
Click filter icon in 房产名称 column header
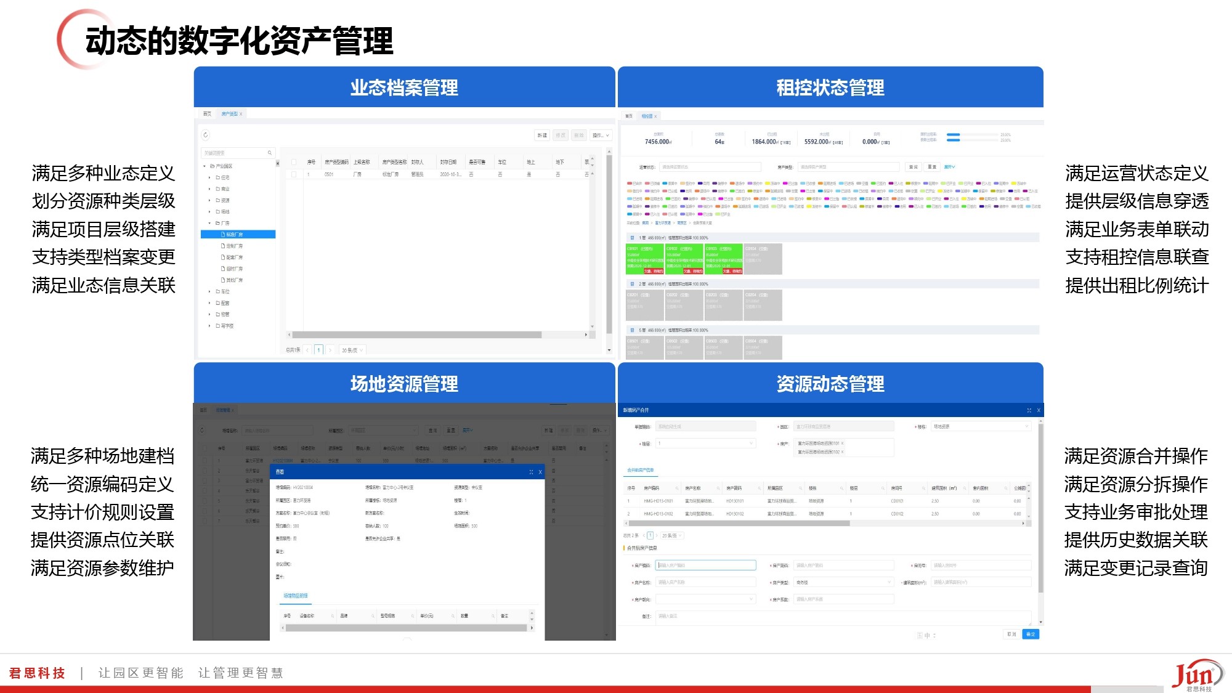[x=718, y=488]
